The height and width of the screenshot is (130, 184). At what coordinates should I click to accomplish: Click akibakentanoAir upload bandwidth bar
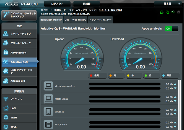[x=125, y=84]
